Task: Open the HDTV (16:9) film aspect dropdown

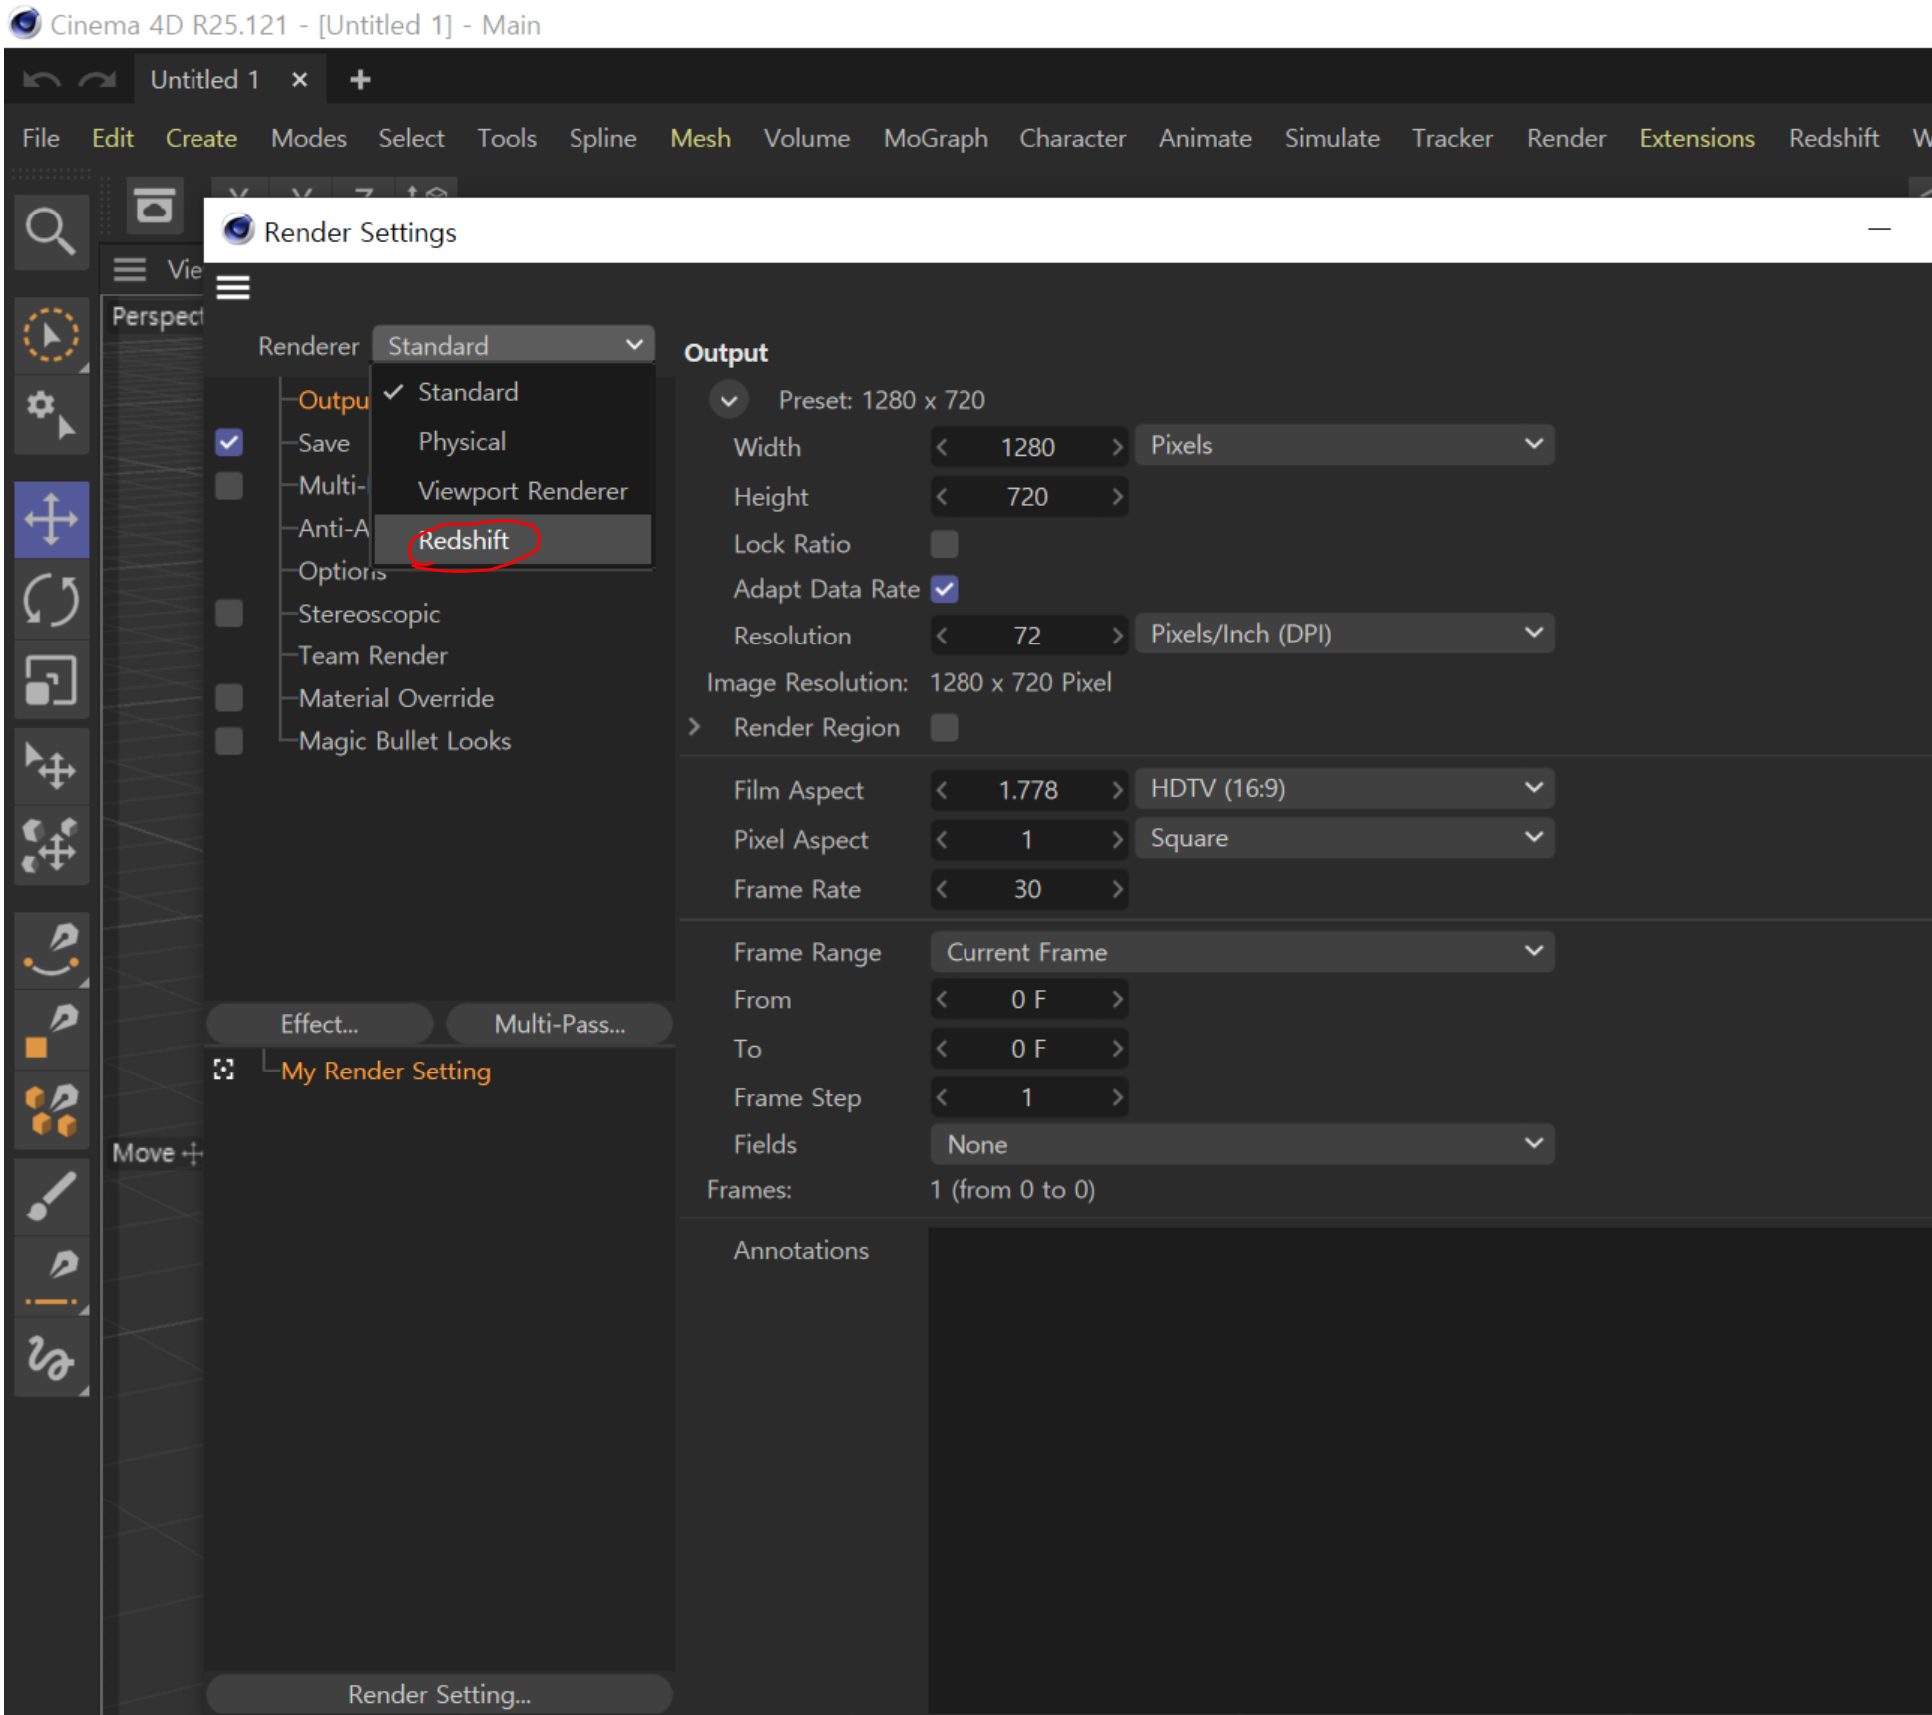Action: tap(1345, 789)
